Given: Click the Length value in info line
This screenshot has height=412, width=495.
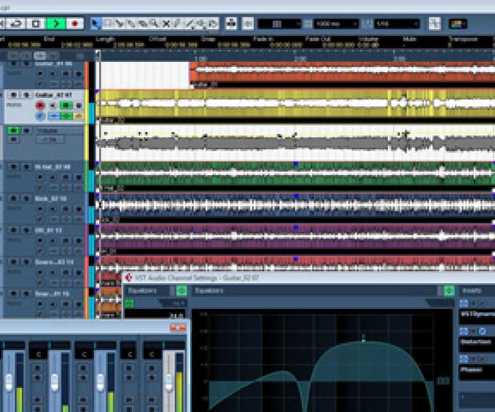Looking at the screenshot, I should [129, 45].
